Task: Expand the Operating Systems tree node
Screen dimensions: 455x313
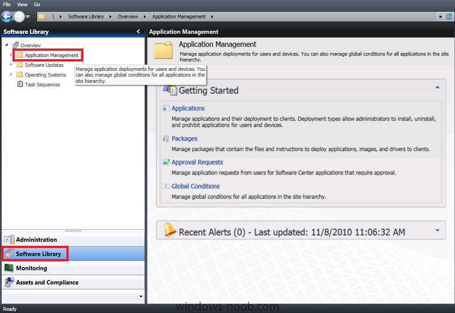Action: click(x=11, y=74)
